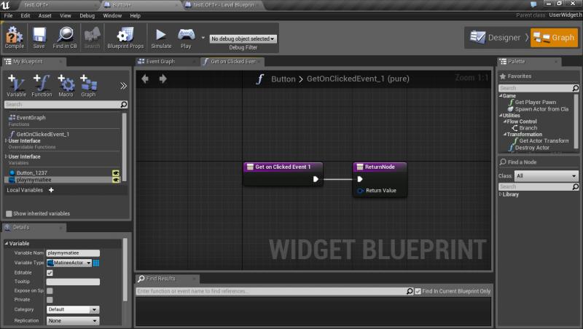Image resolution: width=583 pixels, height=329 pixels.
Task: Add a new Graph
Action: [x=88, y=86]
